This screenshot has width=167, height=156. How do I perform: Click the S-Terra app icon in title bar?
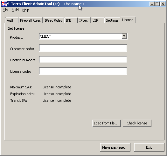pyautogui.click(x=4, y=4)
